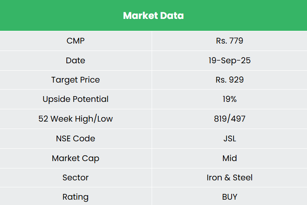The height and width of the screenshot is (205, 307).
Task: Select the NSE Code label
Action: pos(75,138)
